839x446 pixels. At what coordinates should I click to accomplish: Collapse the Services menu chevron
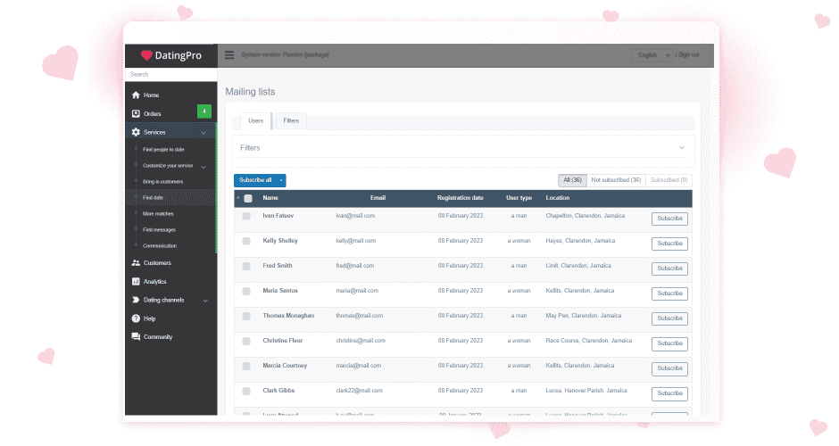tap(204, 133)
